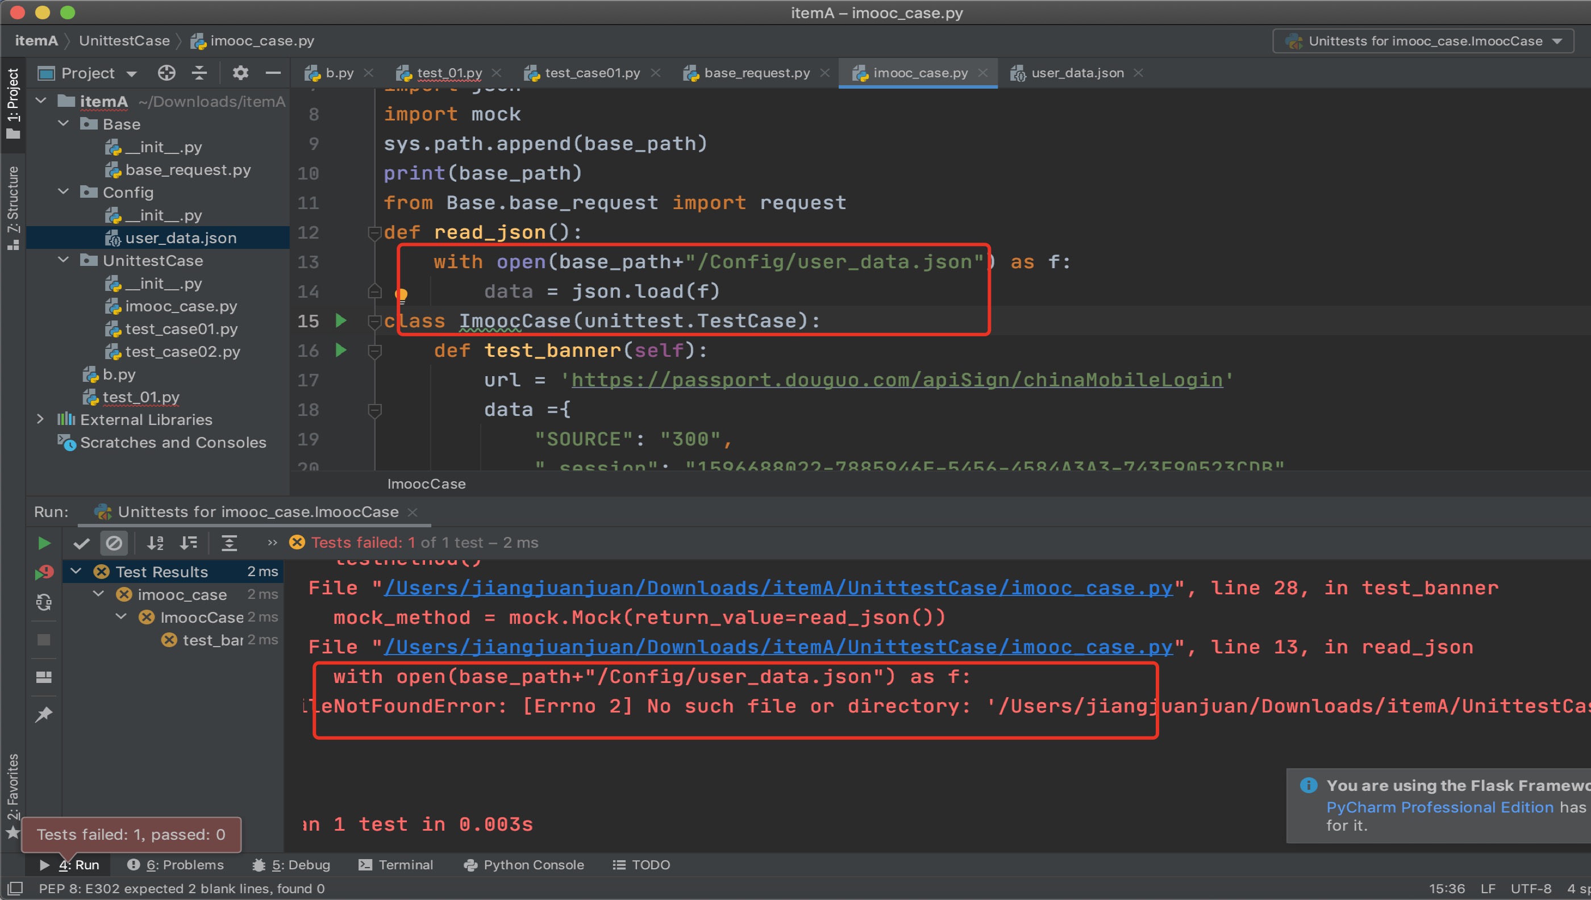Open the Favorites side tool window
Screen dimensions: 1591x900
click(13, 795)
